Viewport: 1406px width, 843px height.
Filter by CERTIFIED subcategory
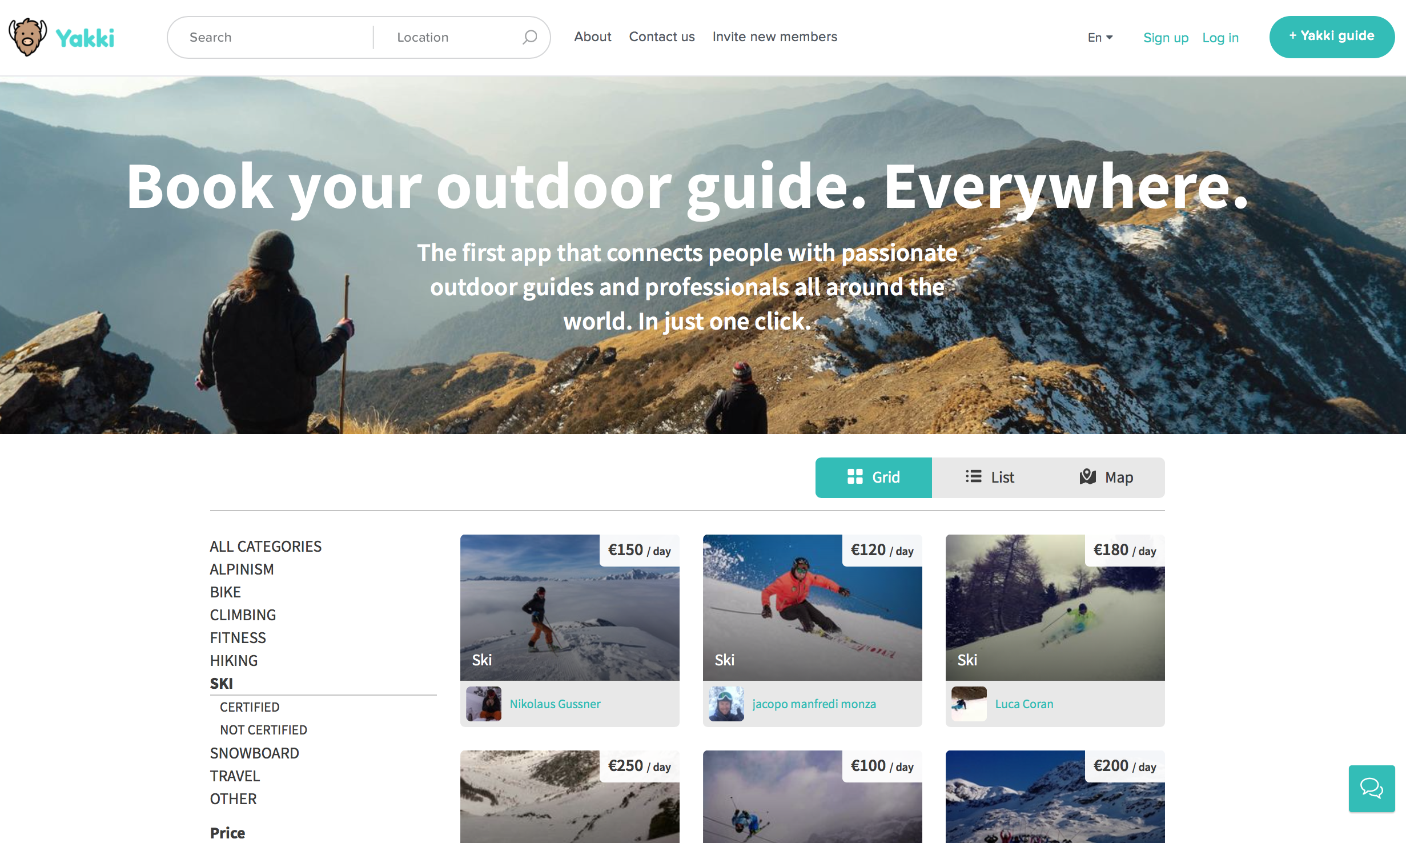(250, 707)
